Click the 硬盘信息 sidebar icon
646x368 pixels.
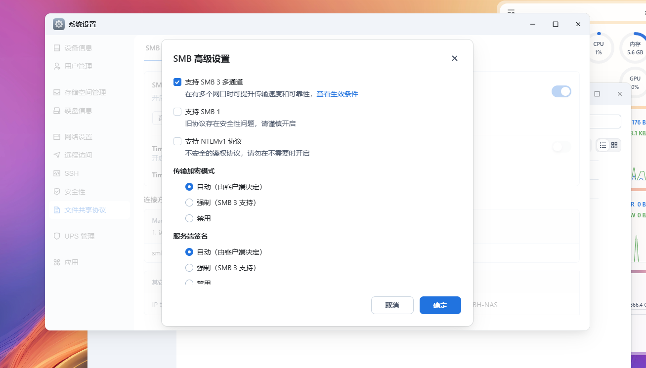pyautogui.click(x=57, y=111)
